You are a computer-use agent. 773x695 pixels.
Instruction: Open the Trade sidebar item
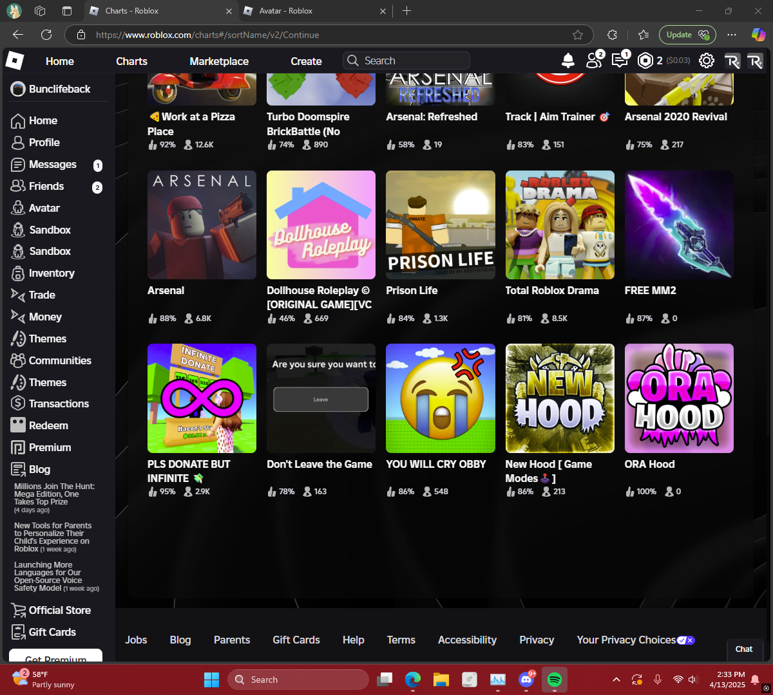[x=33, y=295]
